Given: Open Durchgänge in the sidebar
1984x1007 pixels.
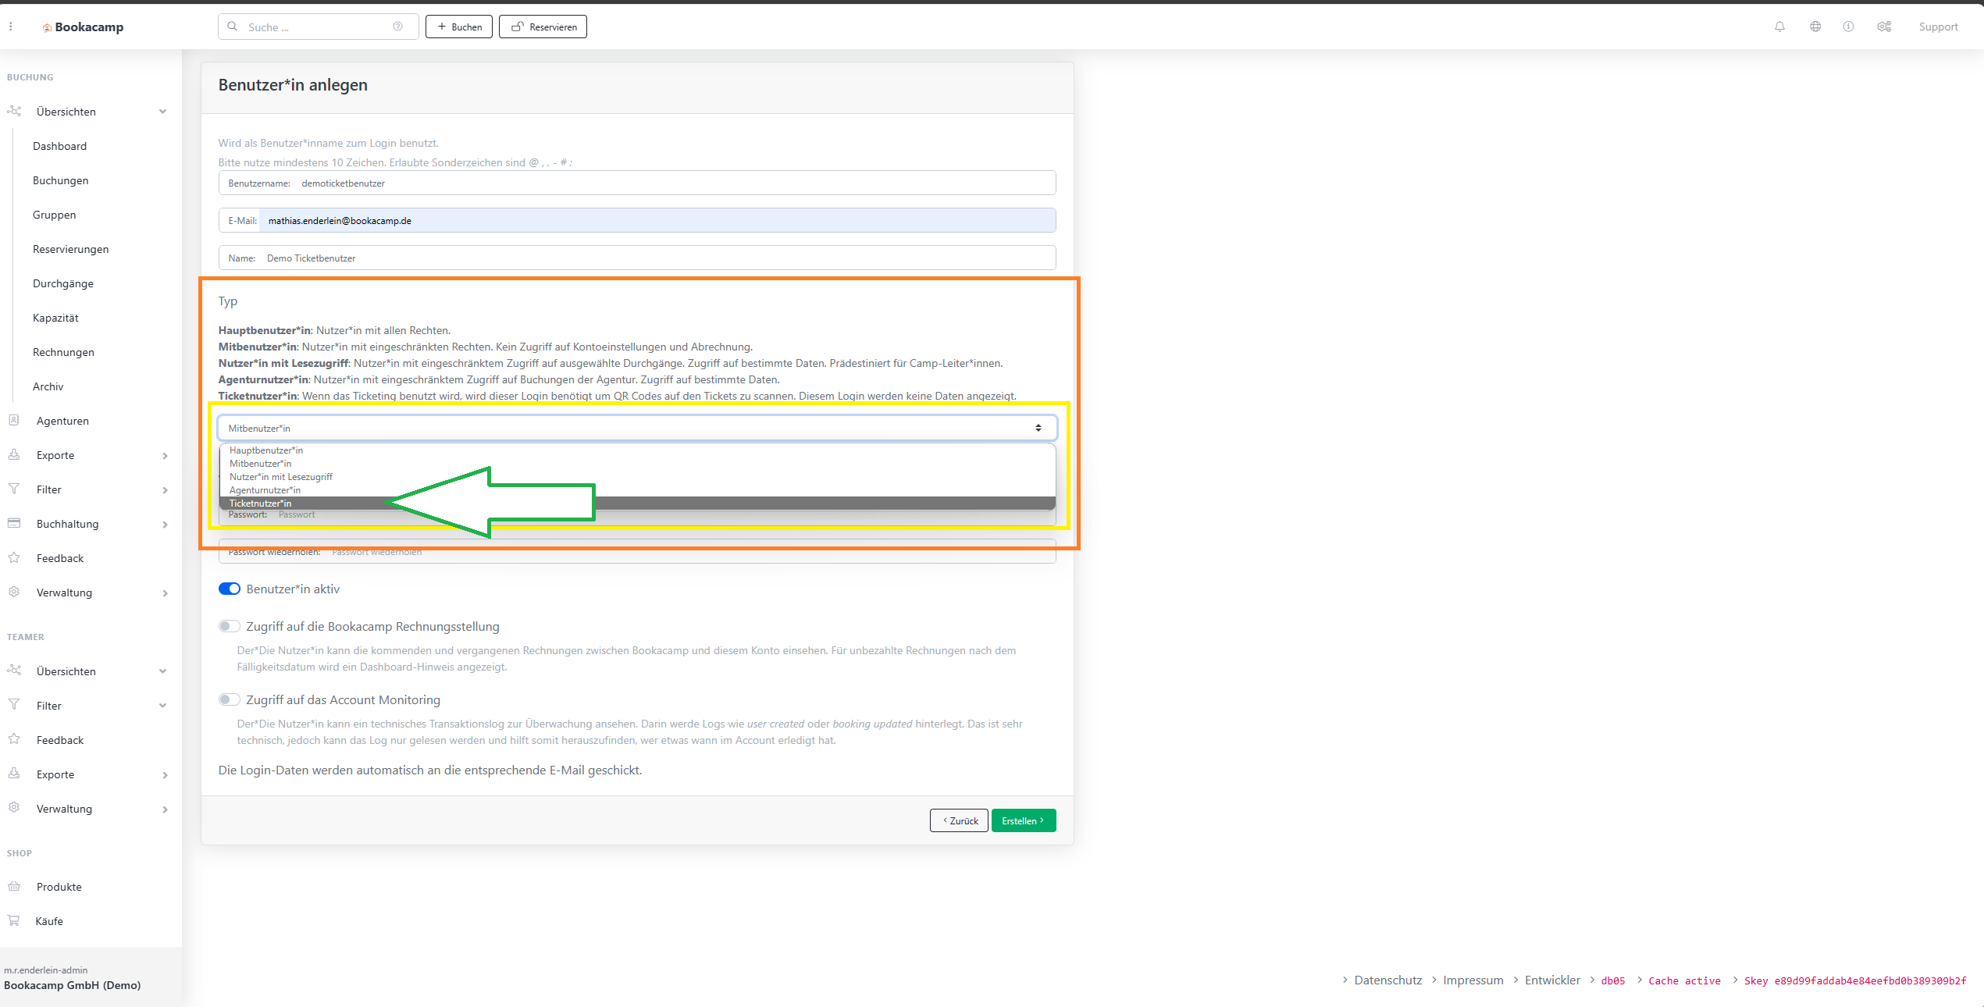Looking at the screenshot, I should pos(62,283).
